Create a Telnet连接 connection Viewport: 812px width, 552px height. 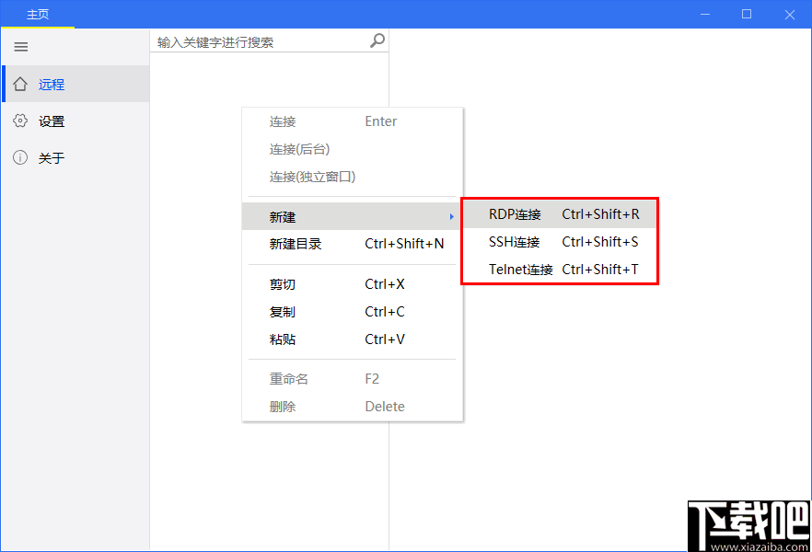tap(513, 268)
